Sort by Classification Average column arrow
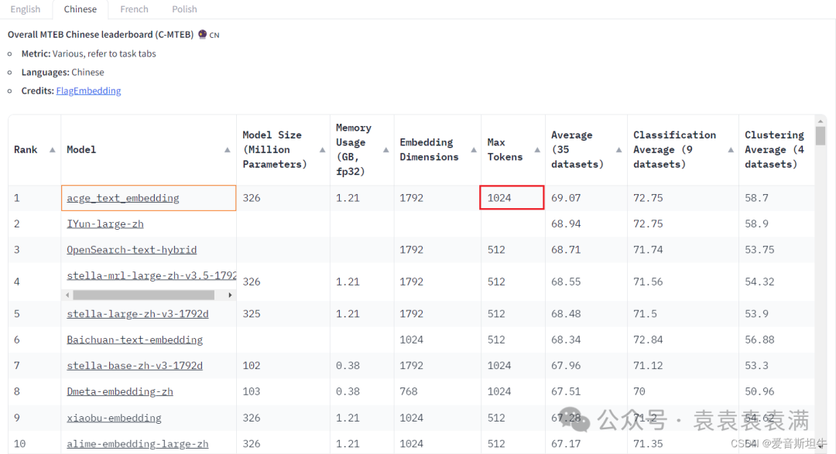Screen dimensions: 836x454 coord(730,150)
